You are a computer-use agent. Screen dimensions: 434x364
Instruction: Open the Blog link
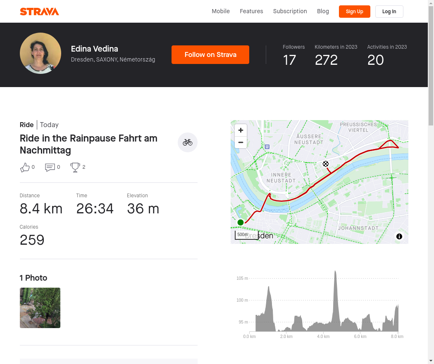[x=323, y=11]
